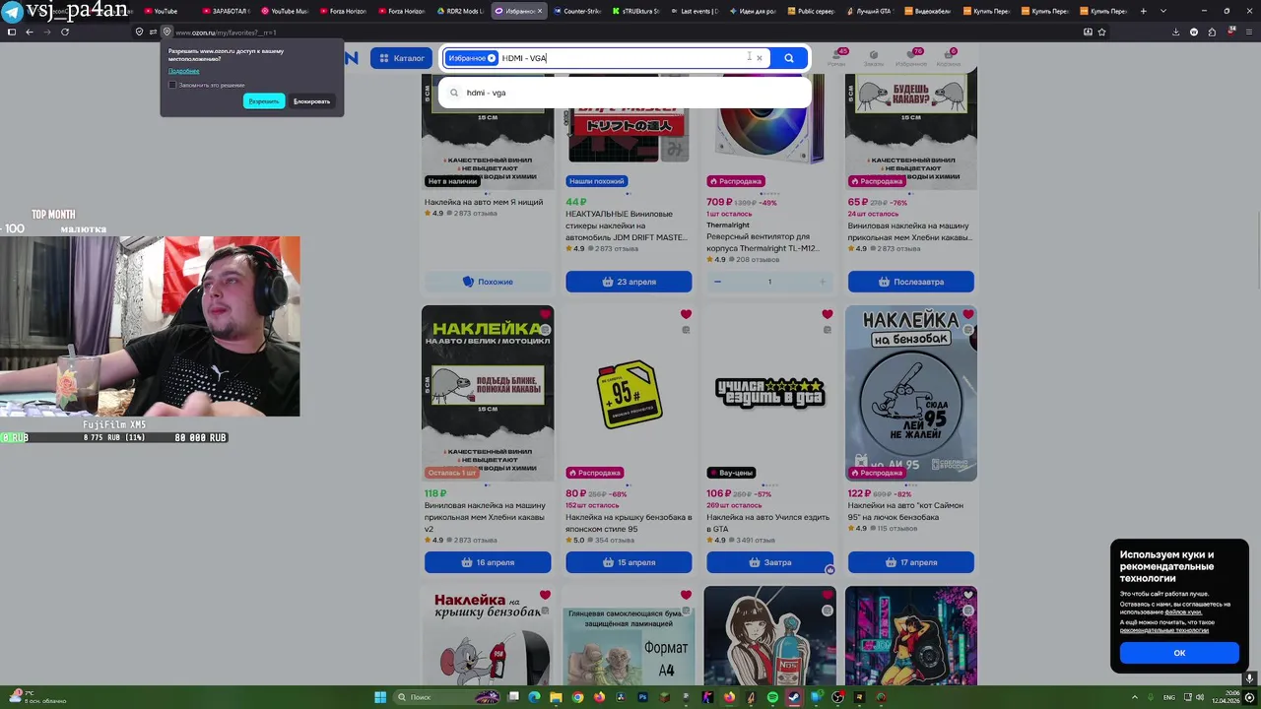1261x709 pixels.
Task: Toggle heart on Формат A4 sticker card
Action: coord(686,596)
